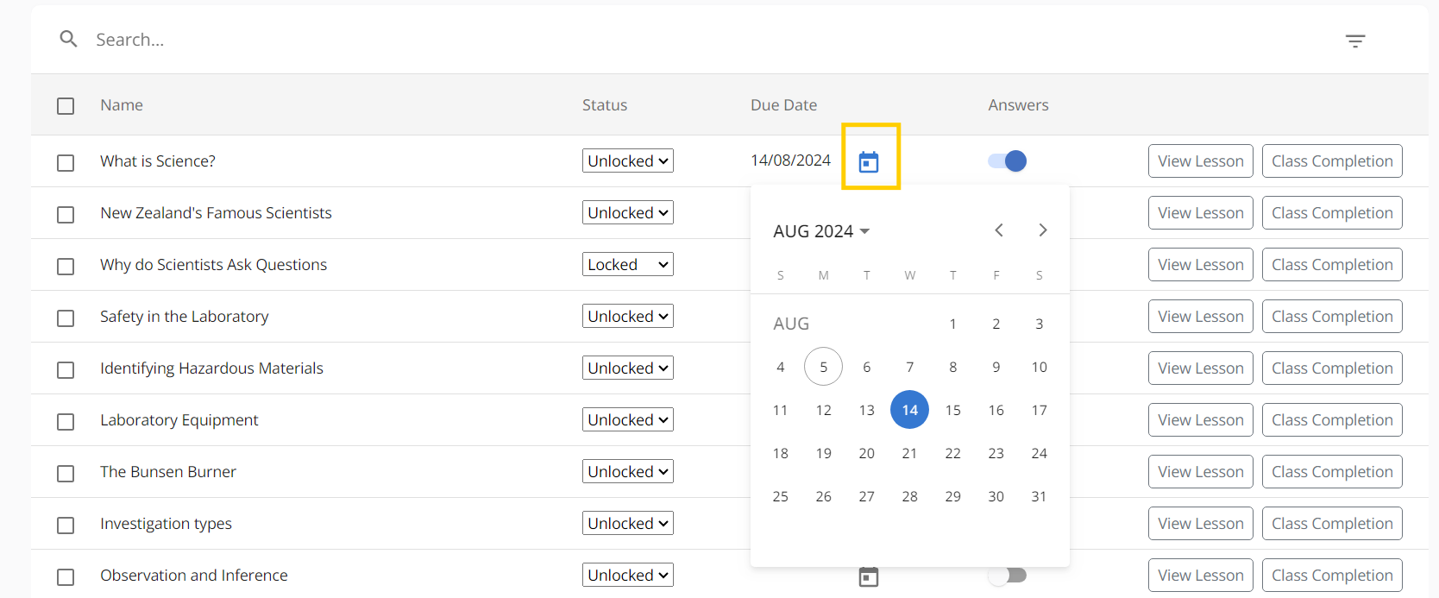Expand the AUG 2024 month-year selector

(x=820, y=231)
